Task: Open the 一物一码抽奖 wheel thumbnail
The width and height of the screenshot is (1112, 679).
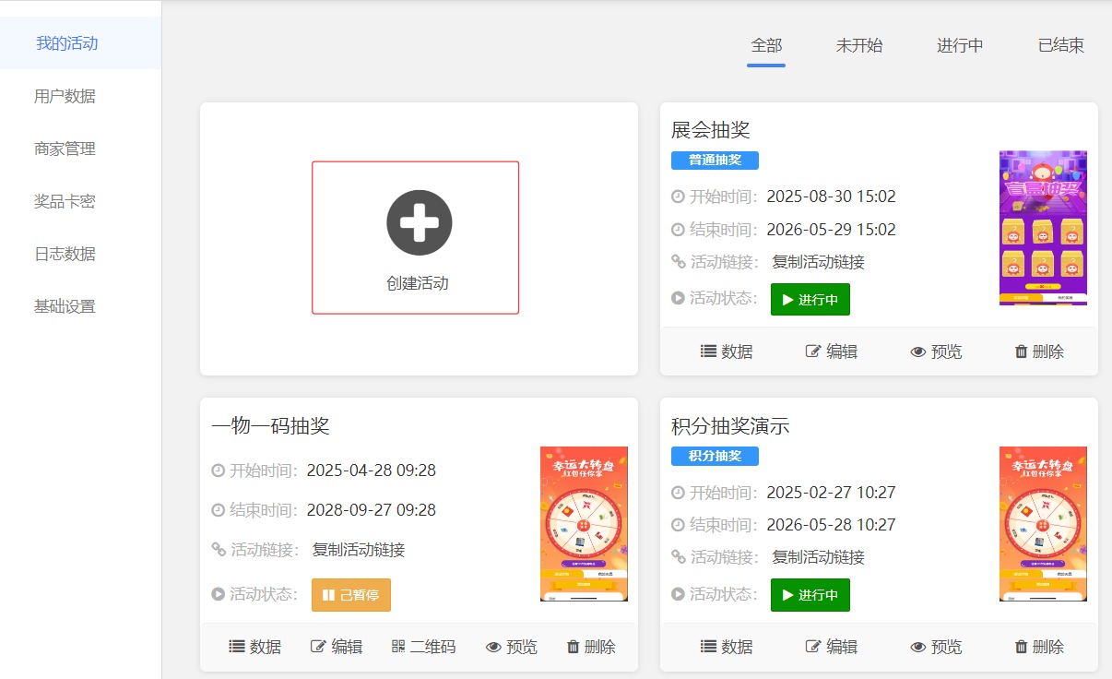Action: (584, 524)
